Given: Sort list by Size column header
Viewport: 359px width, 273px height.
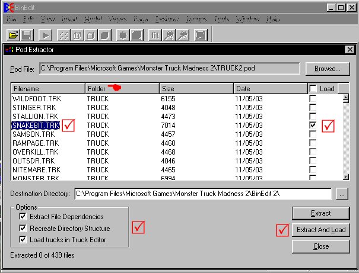Looking at the screenshot, I should point(196,89).
